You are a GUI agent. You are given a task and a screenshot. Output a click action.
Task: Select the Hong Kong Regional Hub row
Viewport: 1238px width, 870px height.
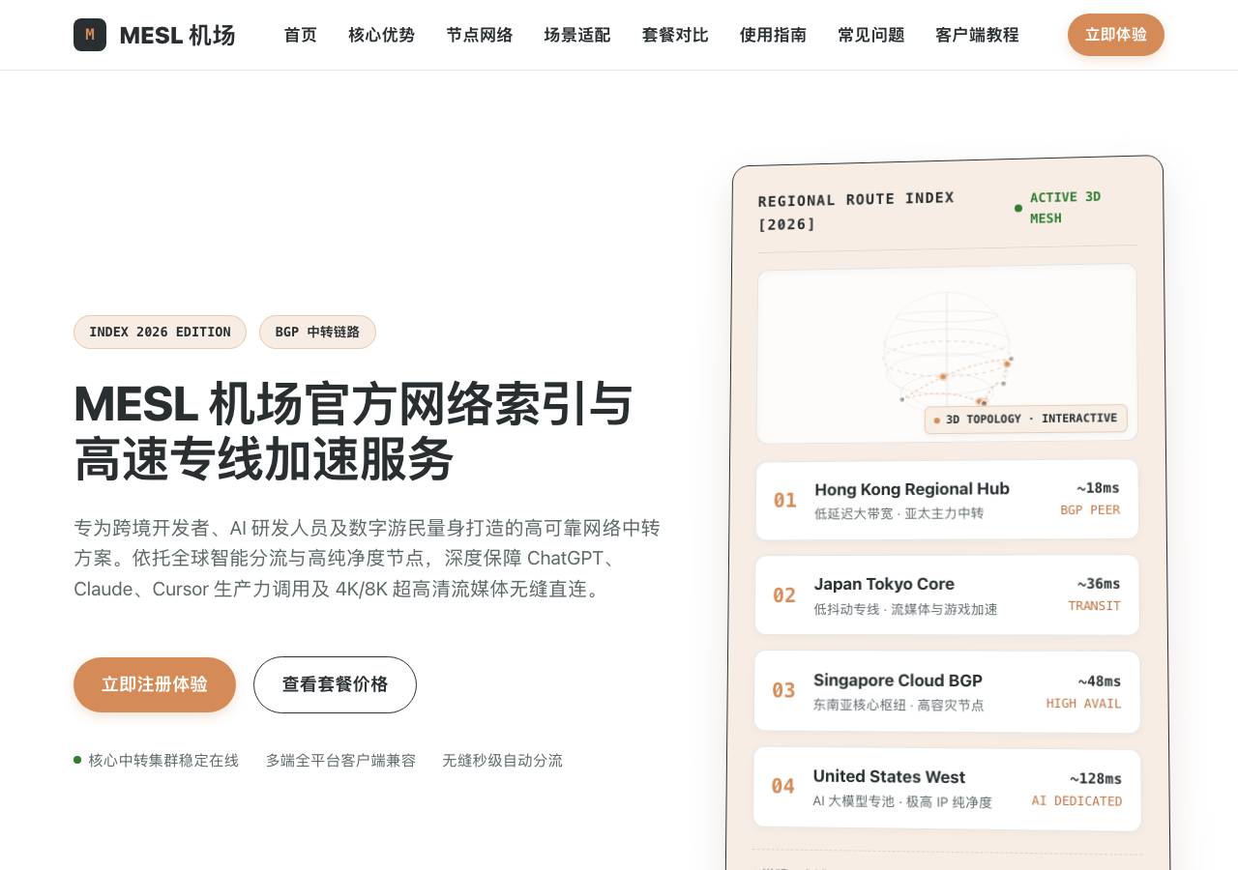point(947,500)
